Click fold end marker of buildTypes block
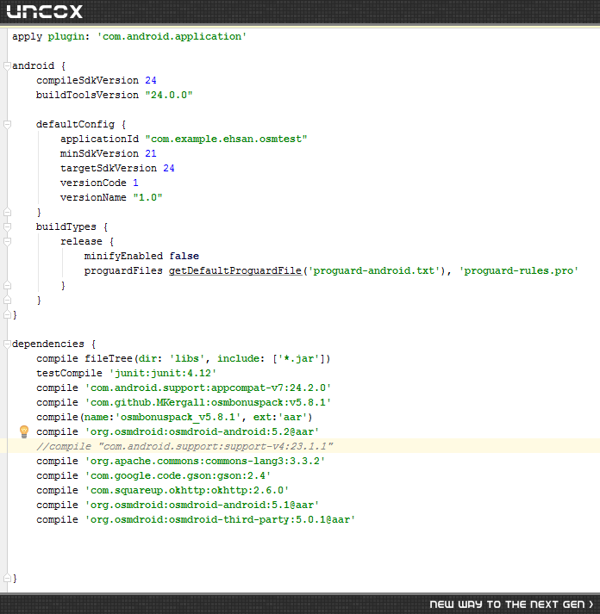This screenshot has height=614, width=600. click(7, 301)
